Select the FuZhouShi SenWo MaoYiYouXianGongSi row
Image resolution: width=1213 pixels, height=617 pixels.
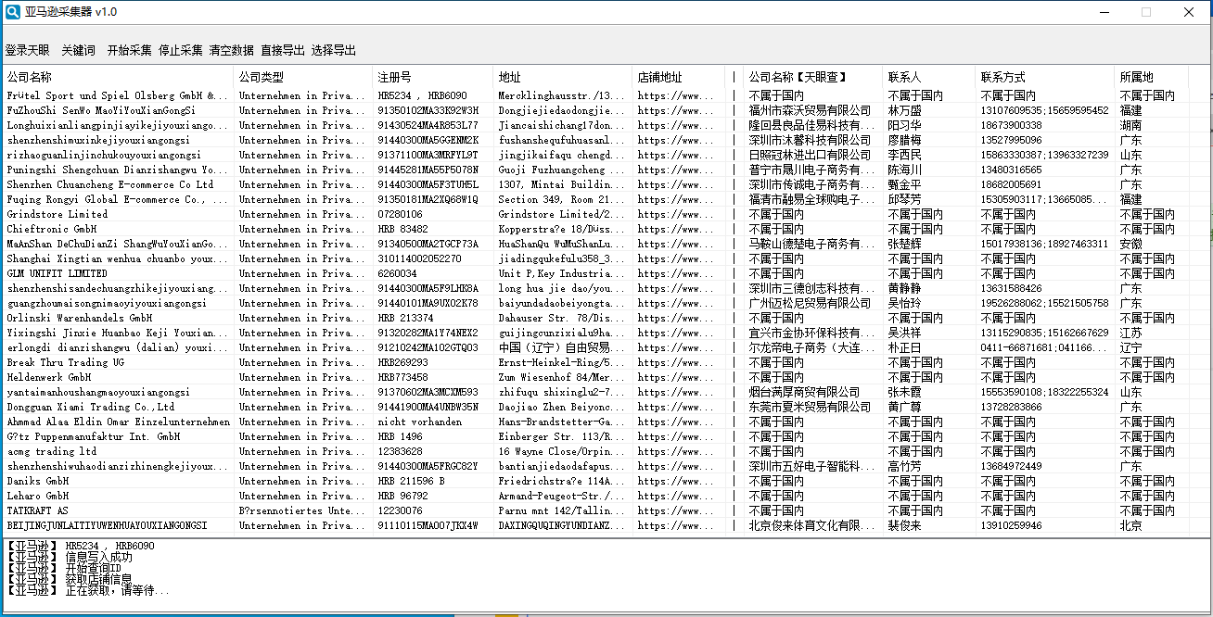[596, 110]
